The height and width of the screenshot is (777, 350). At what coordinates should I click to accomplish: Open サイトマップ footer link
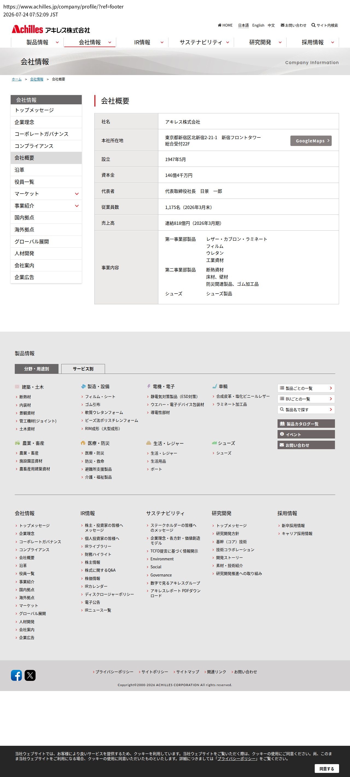coord(187,672)
